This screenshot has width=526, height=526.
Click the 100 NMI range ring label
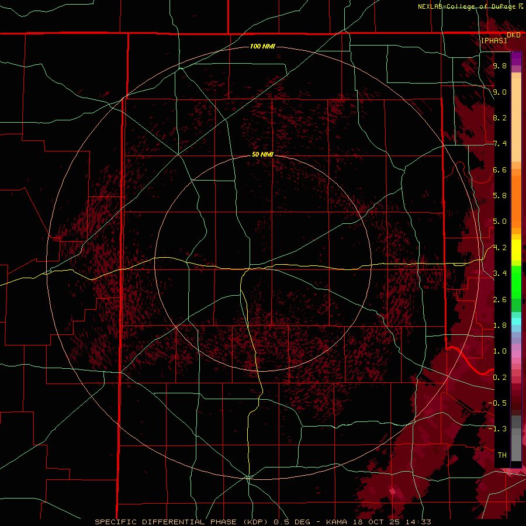[262, 46]
